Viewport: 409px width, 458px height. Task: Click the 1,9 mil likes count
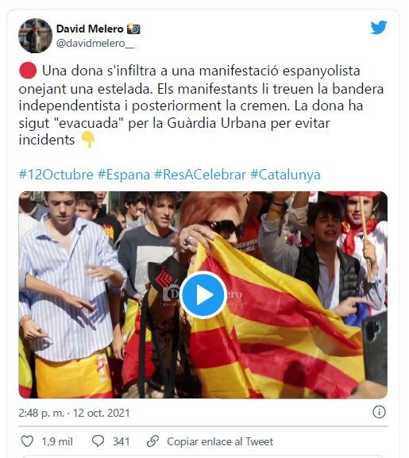coord(57,441)
